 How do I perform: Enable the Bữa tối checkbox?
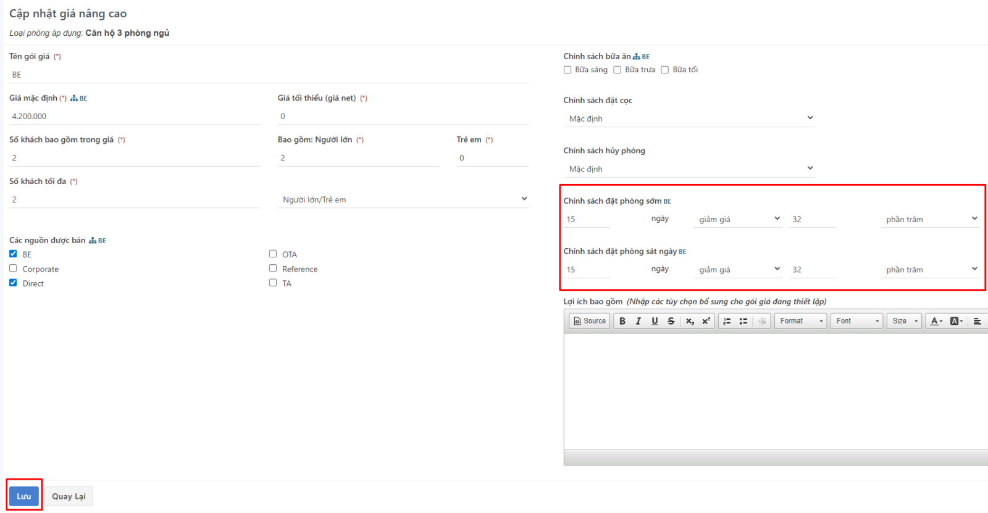(x=665, y=70)
